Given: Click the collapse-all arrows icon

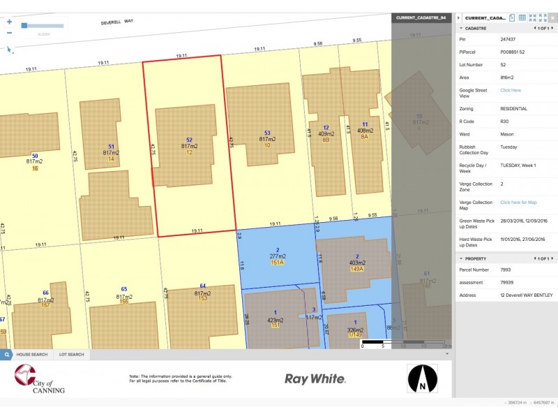Looking at the screenshot, I should click(532, 18).
